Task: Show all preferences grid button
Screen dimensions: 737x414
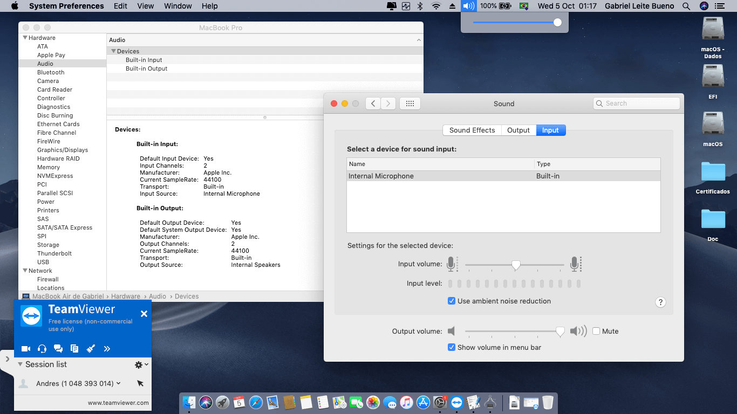Action: (x=410, y=103)
